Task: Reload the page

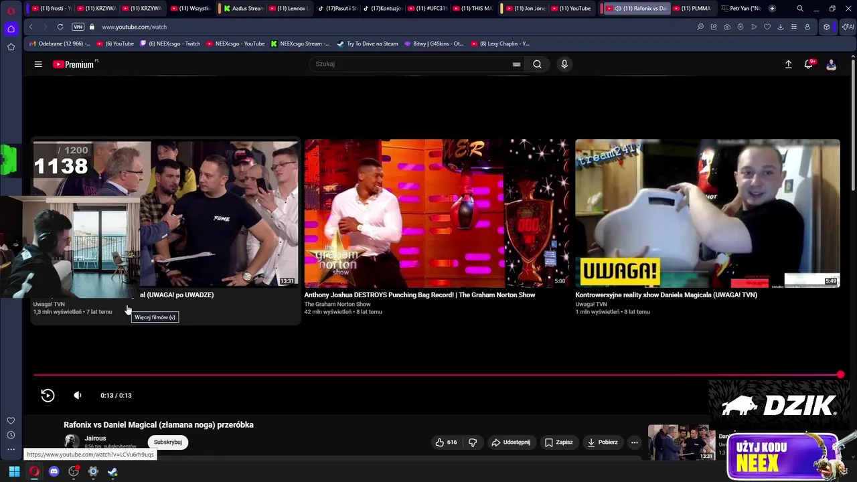Action: click(x=60, y=27)
